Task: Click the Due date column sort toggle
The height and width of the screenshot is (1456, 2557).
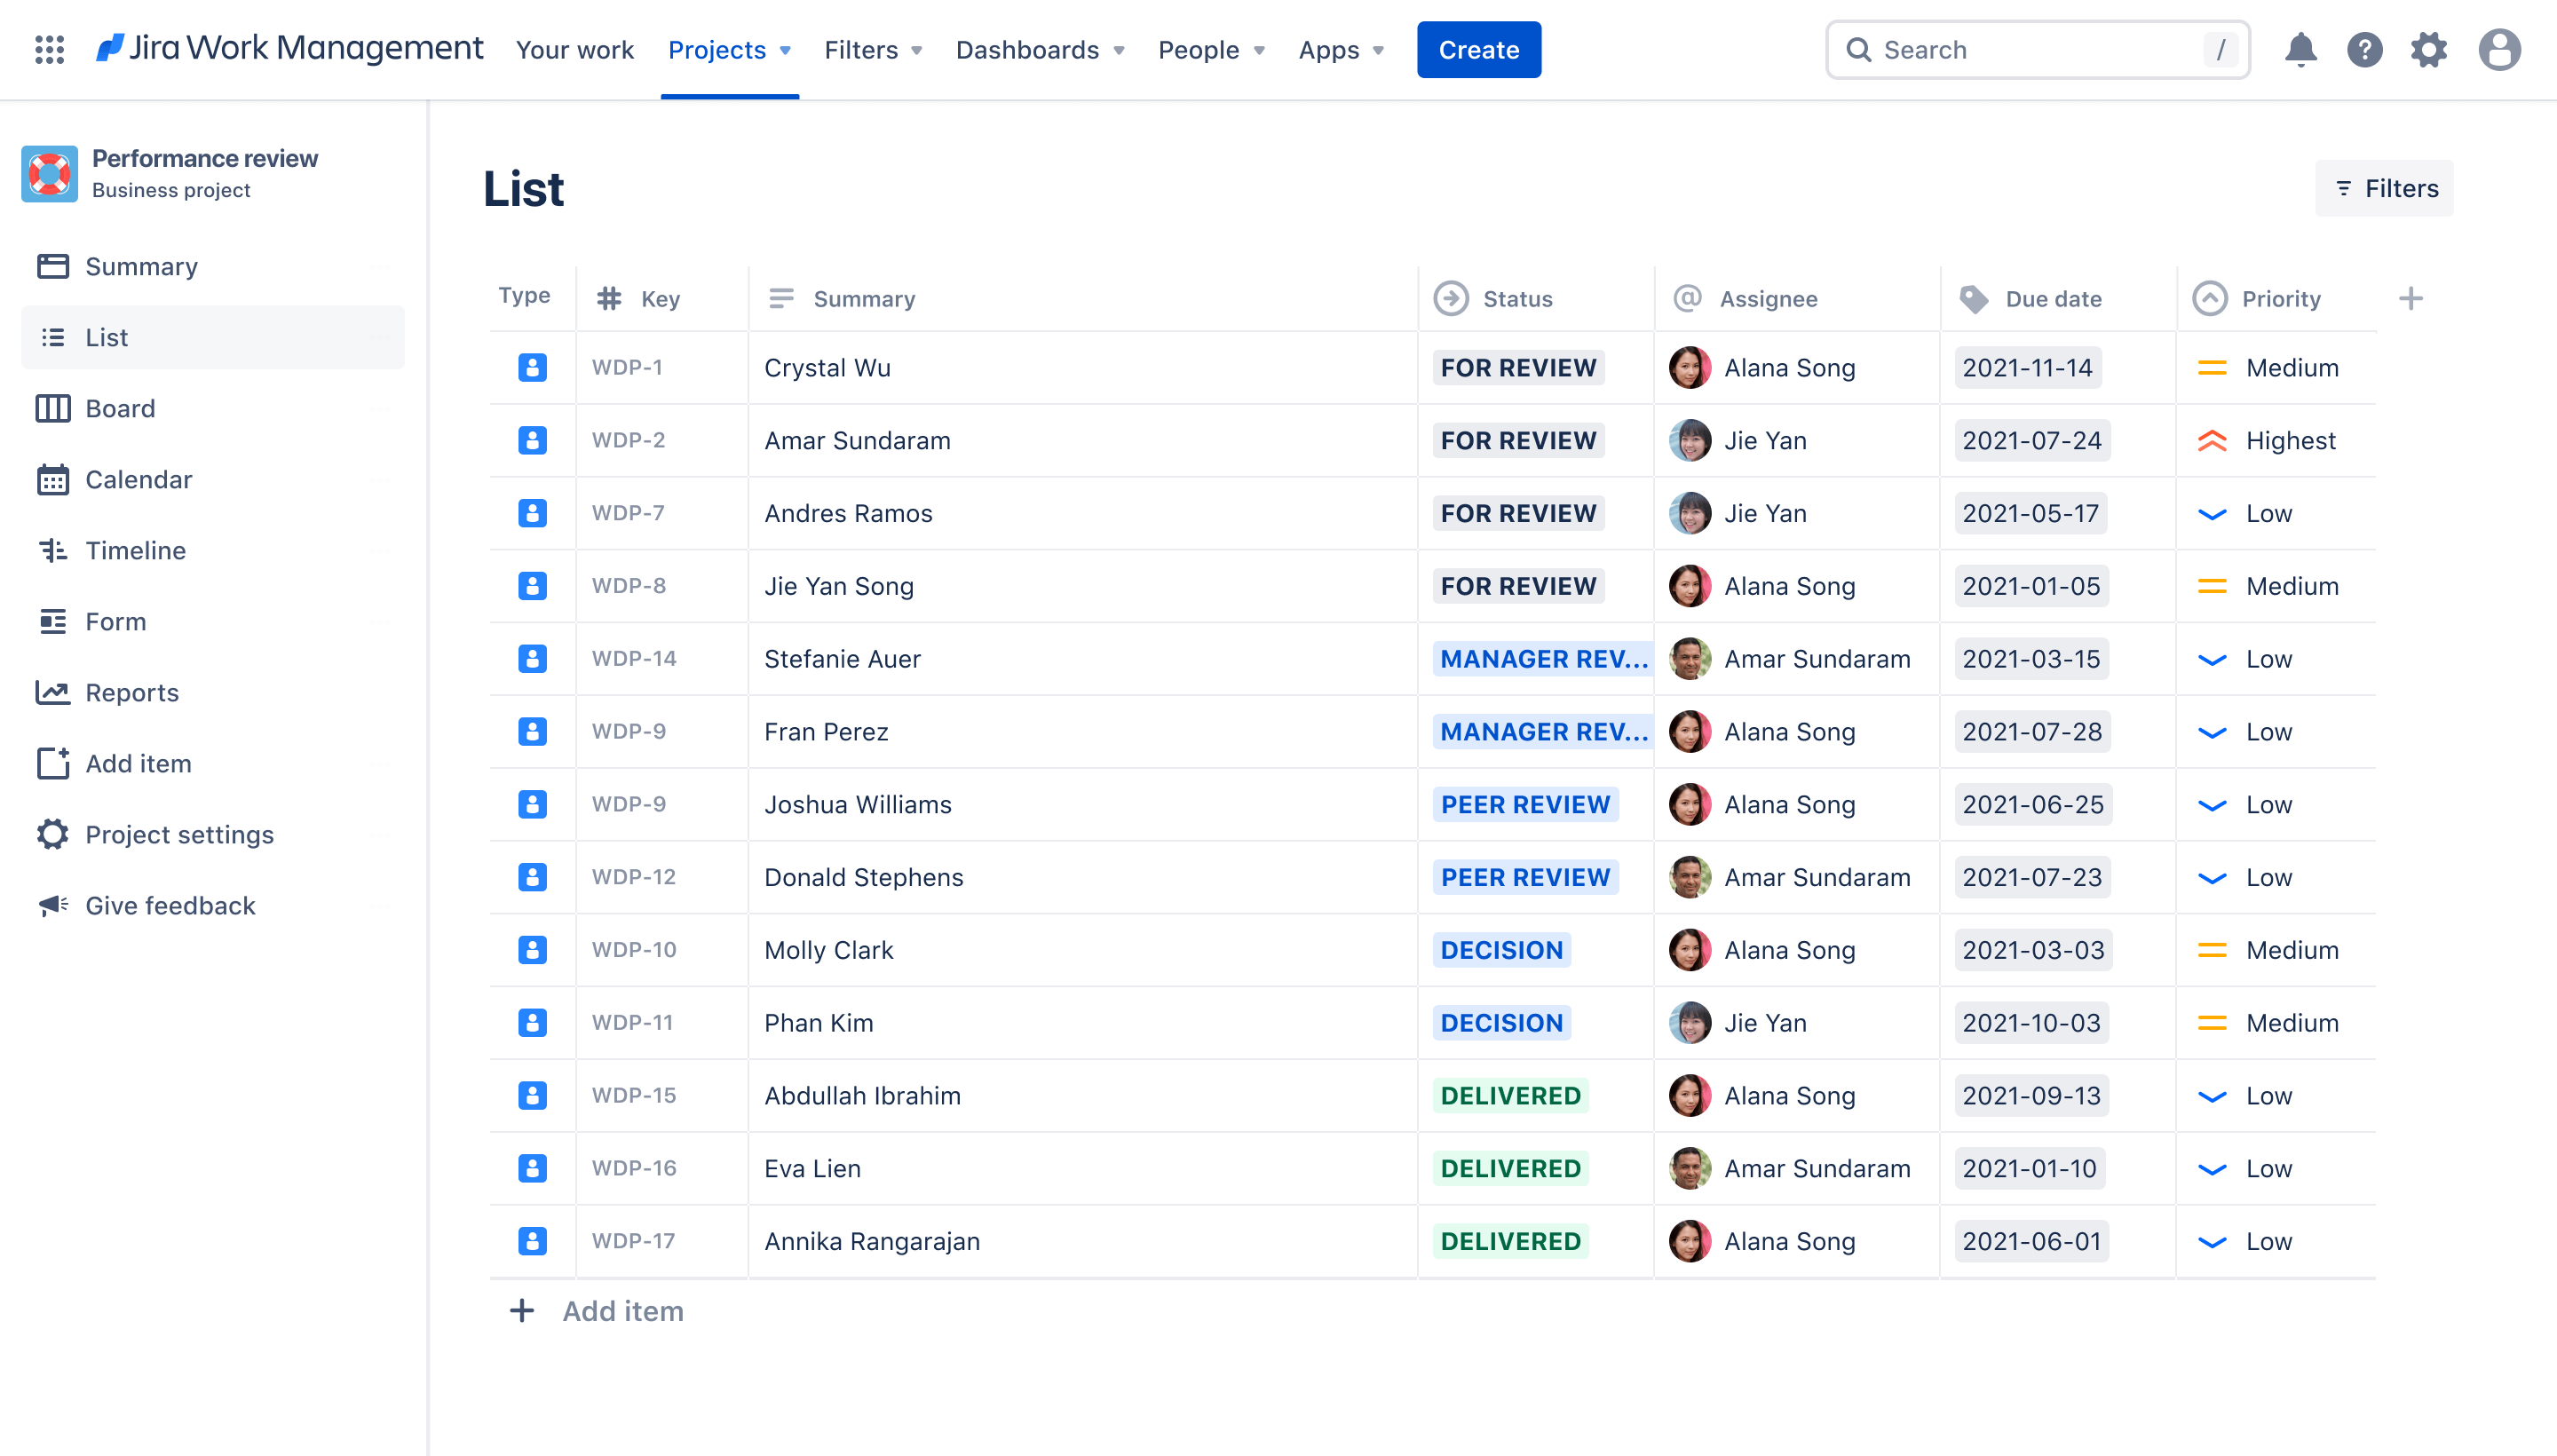Action: (2051, 297)
